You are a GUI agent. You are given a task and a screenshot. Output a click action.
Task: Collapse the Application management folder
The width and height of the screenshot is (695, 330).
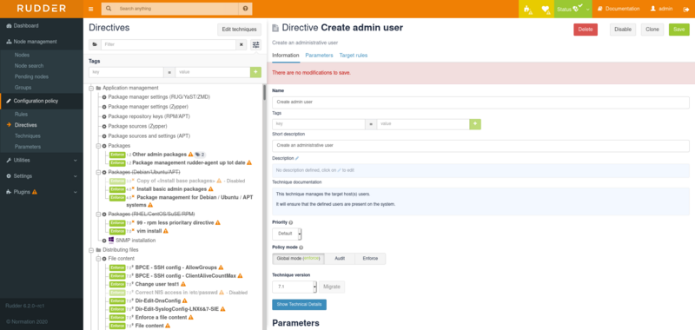91,89
